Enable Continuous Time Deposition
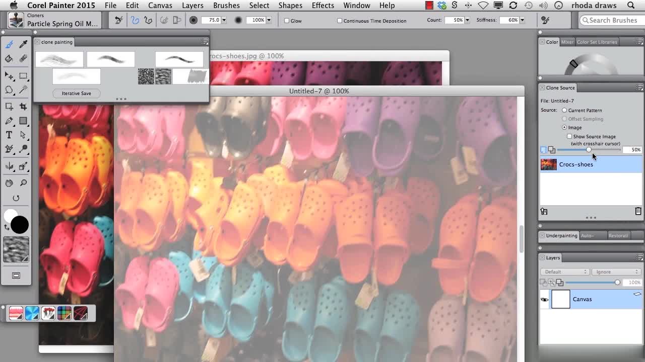The image size is (645, 362). (340, 21)
